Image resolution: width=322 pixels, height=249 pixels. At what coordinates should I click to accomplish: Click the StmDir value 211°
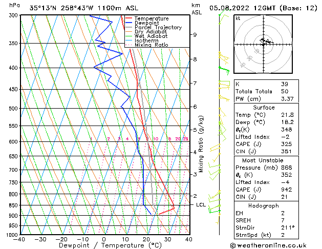point(288,227)
